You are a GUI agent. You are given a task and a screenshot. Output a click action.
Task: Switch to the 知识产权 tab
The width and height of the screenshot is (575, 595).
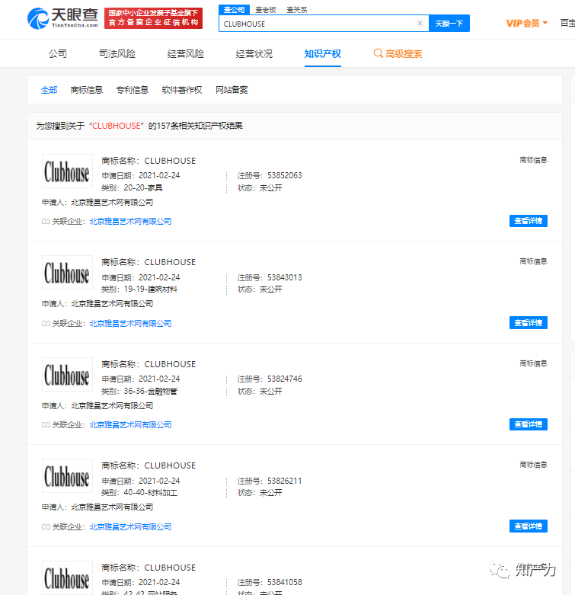coord(323,54)
